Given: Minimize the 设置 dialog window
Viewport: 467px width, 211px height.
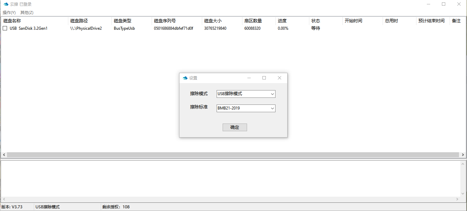Looking at the screenshot, I should click(249, 78).
